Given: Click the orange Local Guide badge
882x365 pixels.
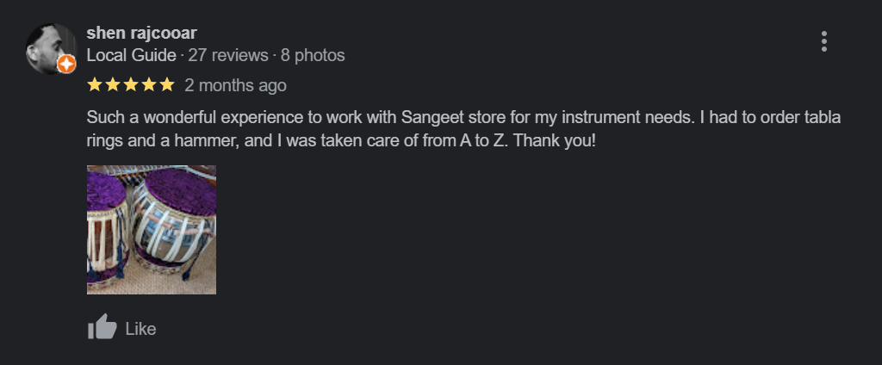Looking at the screenshot, I should click(x=66, y=64).
